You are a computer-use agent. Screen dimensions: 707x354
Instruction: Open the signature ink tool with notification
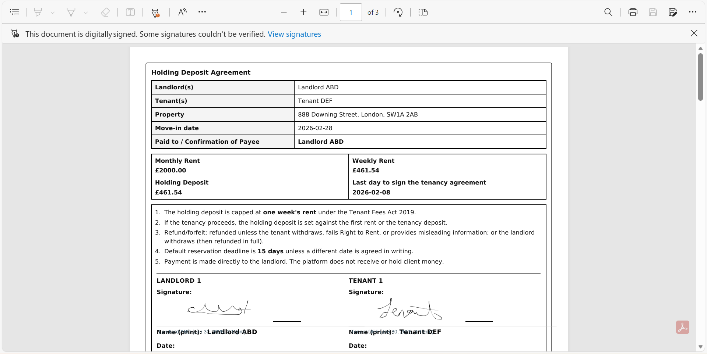(155, 12)
